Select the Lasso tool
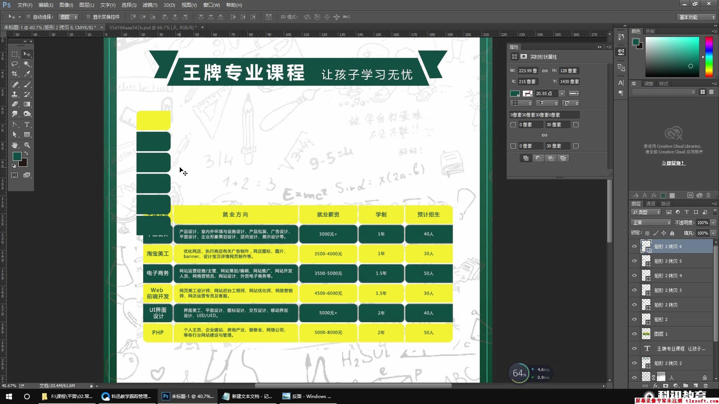The width and height of the screenshot is (719, 404). [x=15, y=64]
